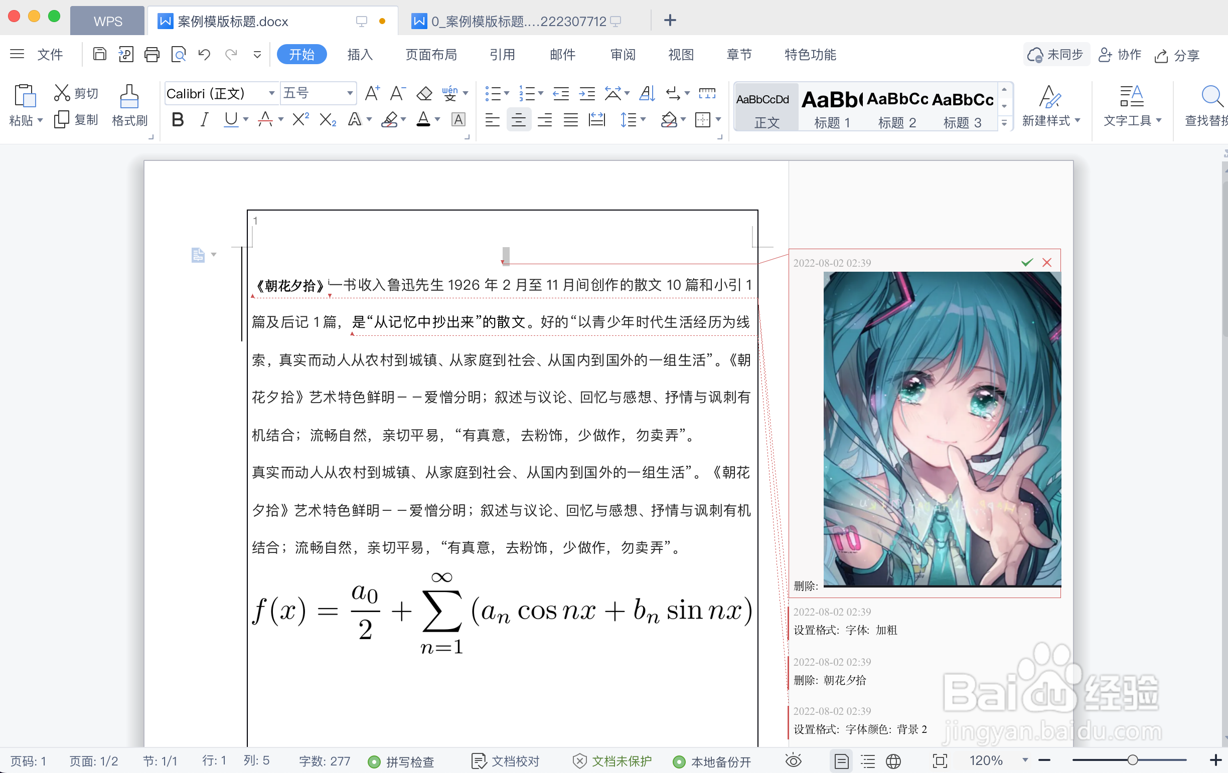1228x773 pixels.
Task: Click the zoom slider handle
Action: (x=1132, y=760)
